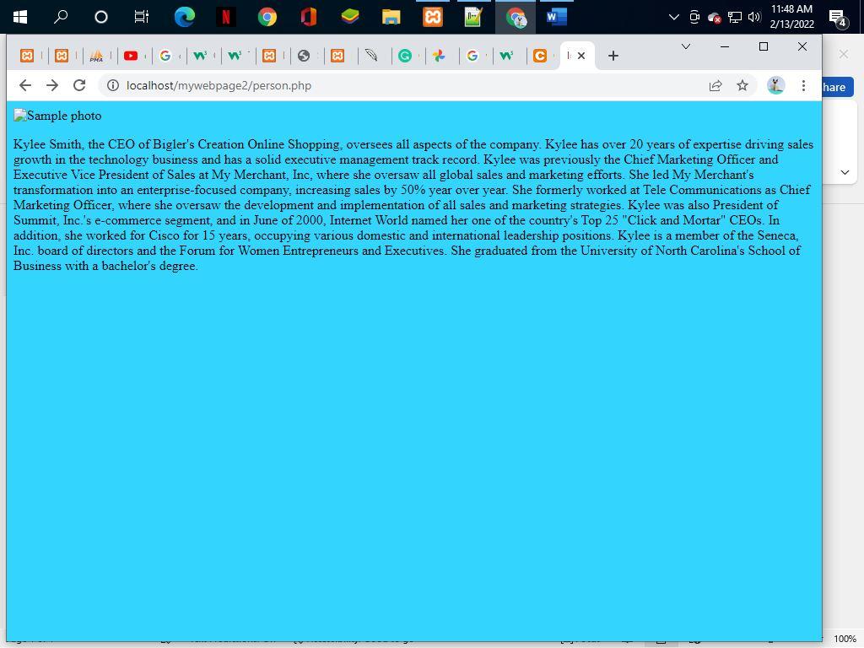Open Microsoft Word from the taskbar

pos(554,17)
